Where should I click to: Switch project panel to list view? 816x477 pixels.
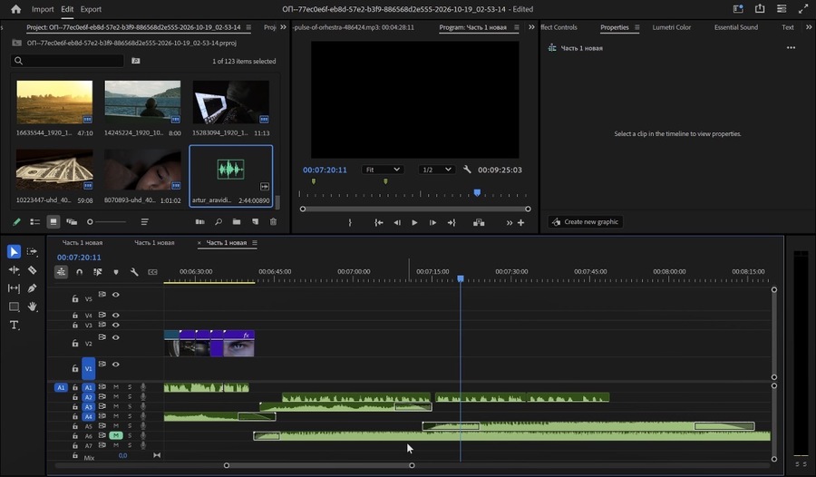(34, 222)
